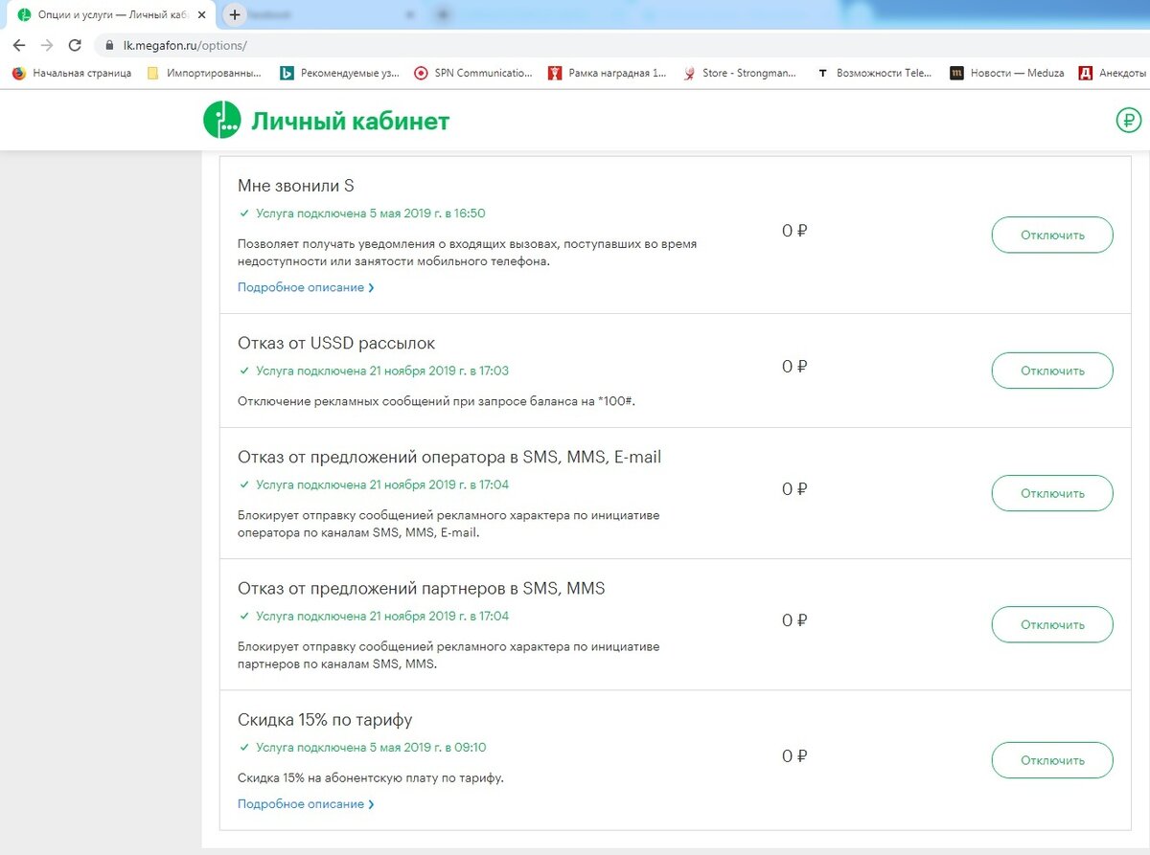This screenshot has width=1150, height=855.
Task: Click the Отказ от USSD рассылок heading
Action: tap(336, 344)
